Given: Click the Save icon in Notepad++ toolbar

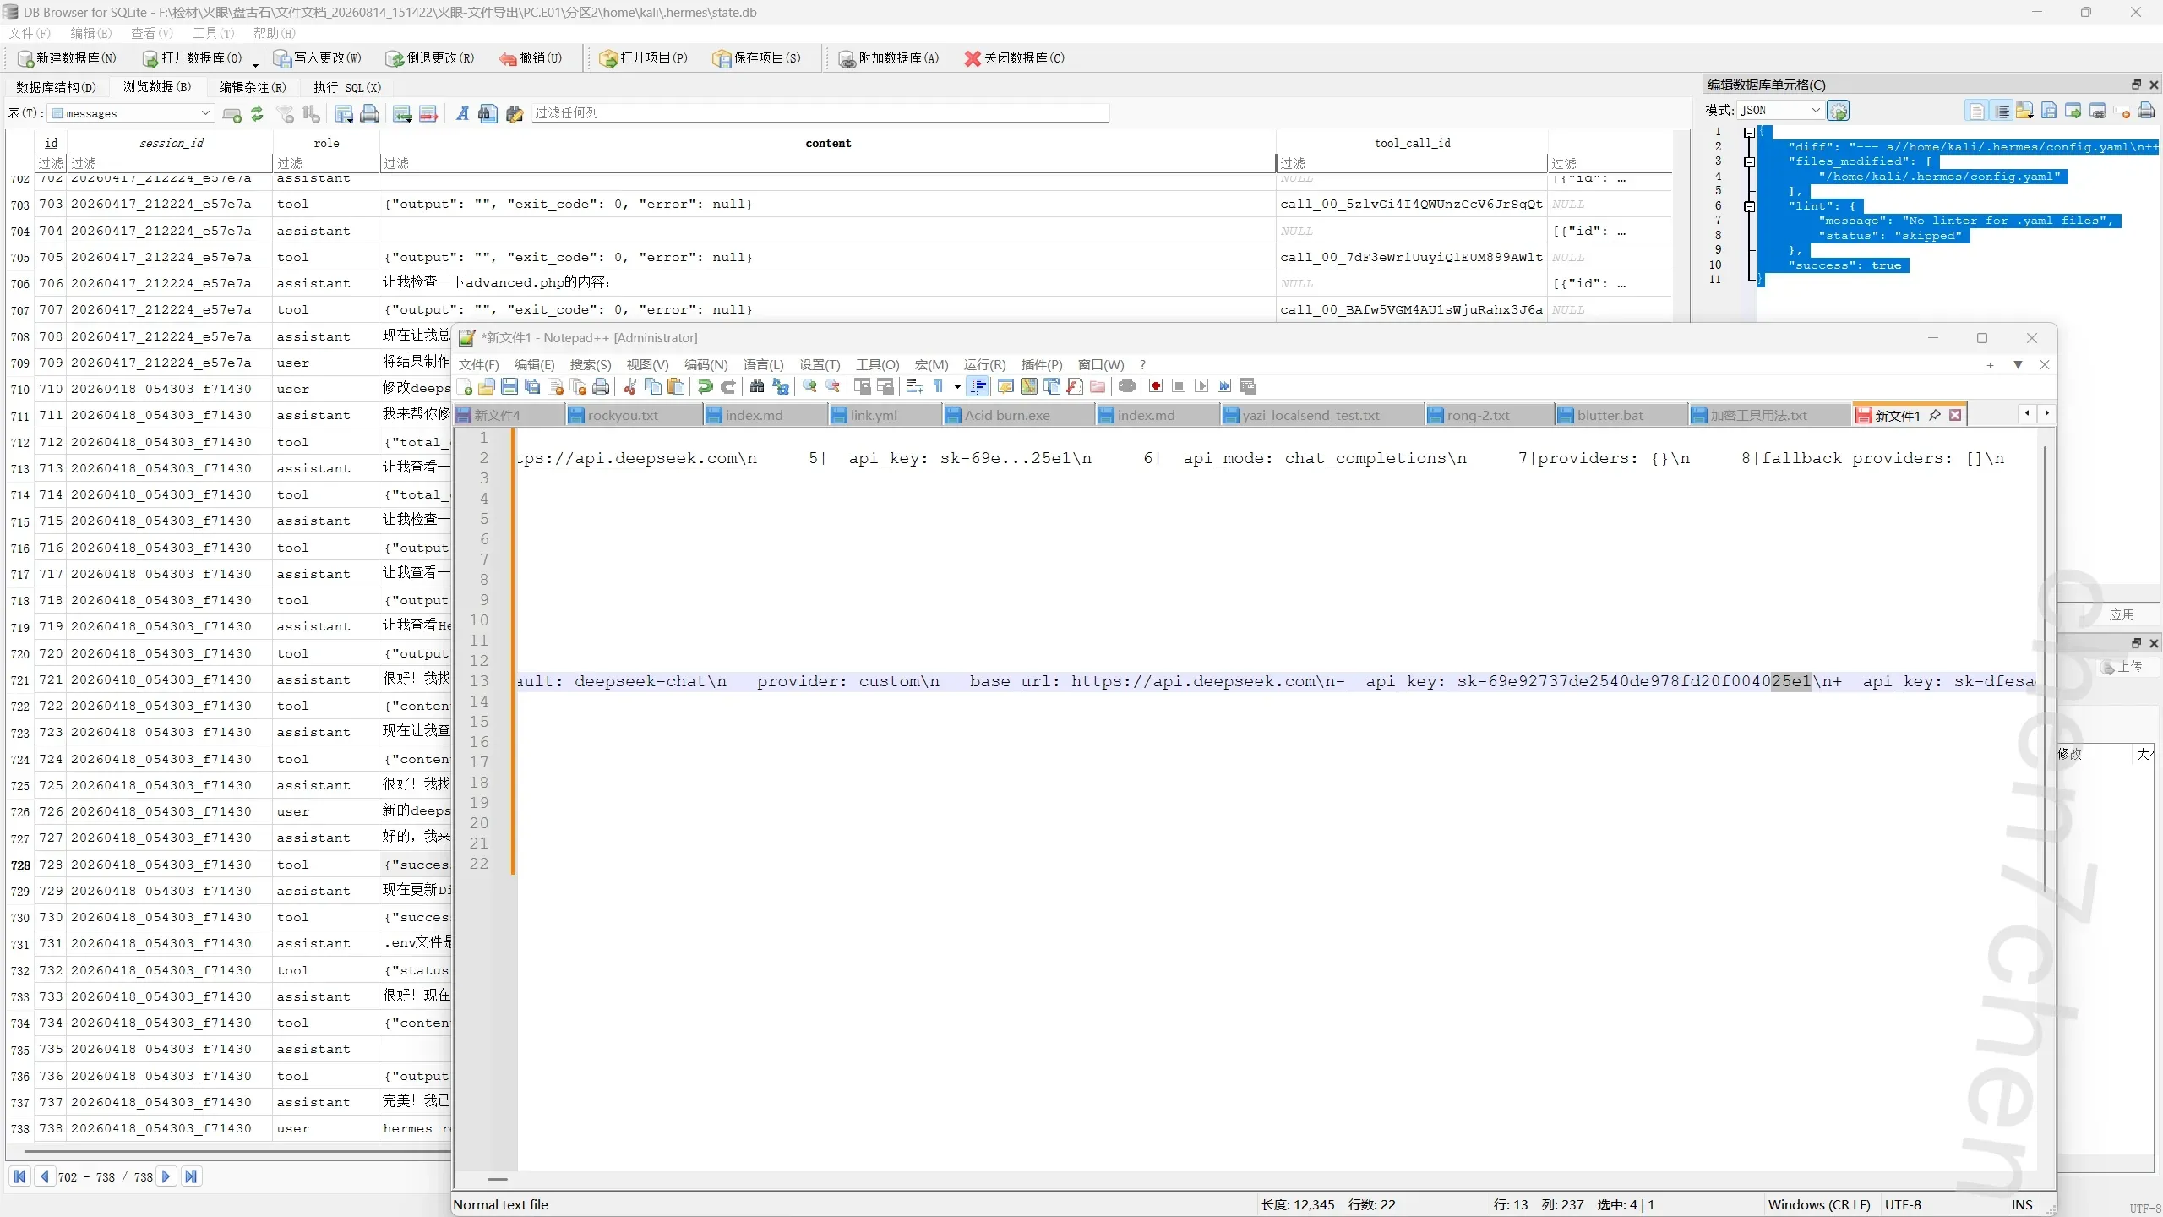Looking at the screenshot, I should pos(509,387).
